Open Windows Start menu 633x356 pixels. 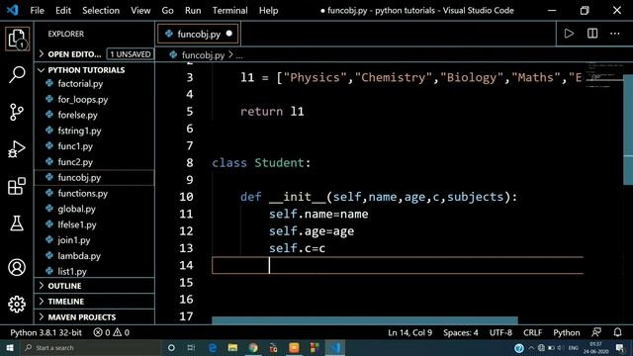click(10, 347)
